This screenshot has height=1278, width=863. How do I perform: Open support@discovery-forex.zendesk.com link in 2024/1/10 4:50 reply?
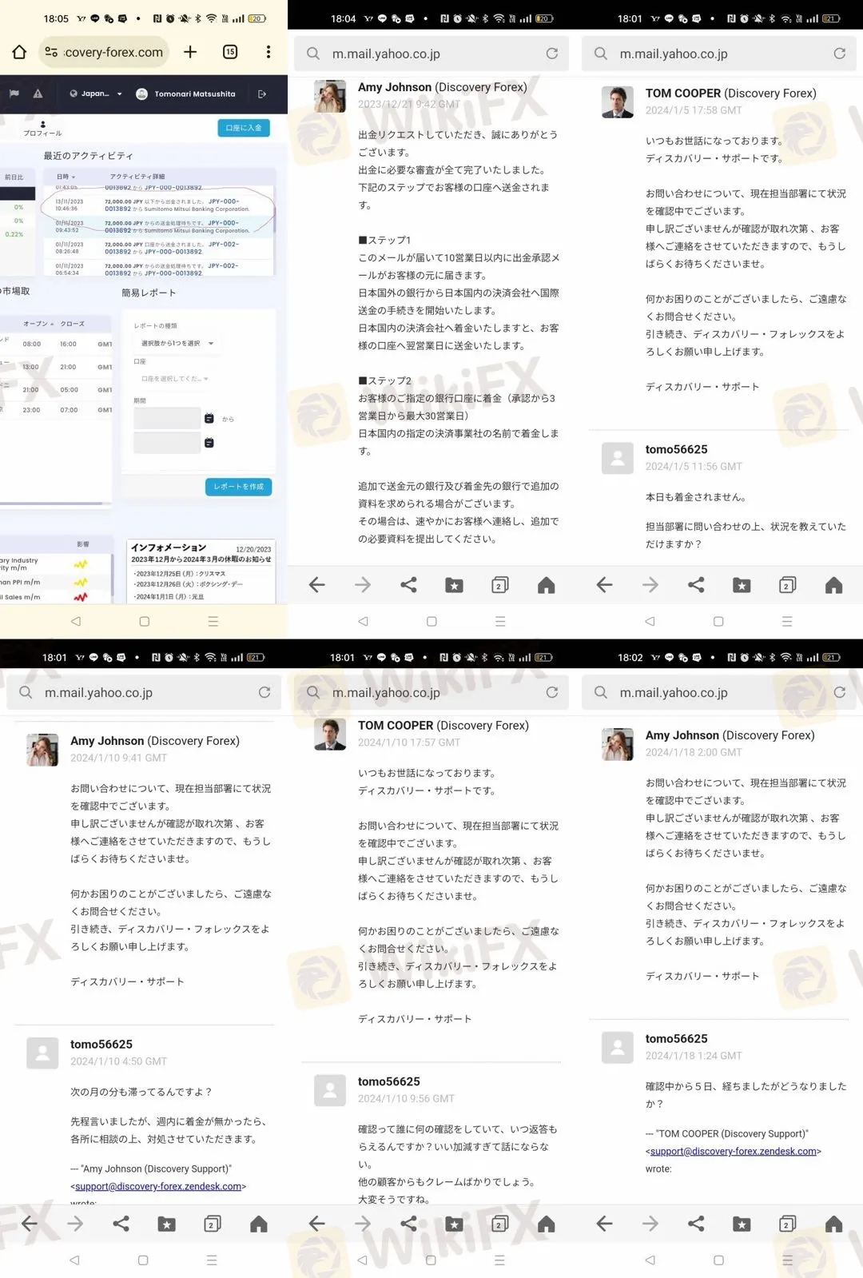click(x=158, y=1186)
